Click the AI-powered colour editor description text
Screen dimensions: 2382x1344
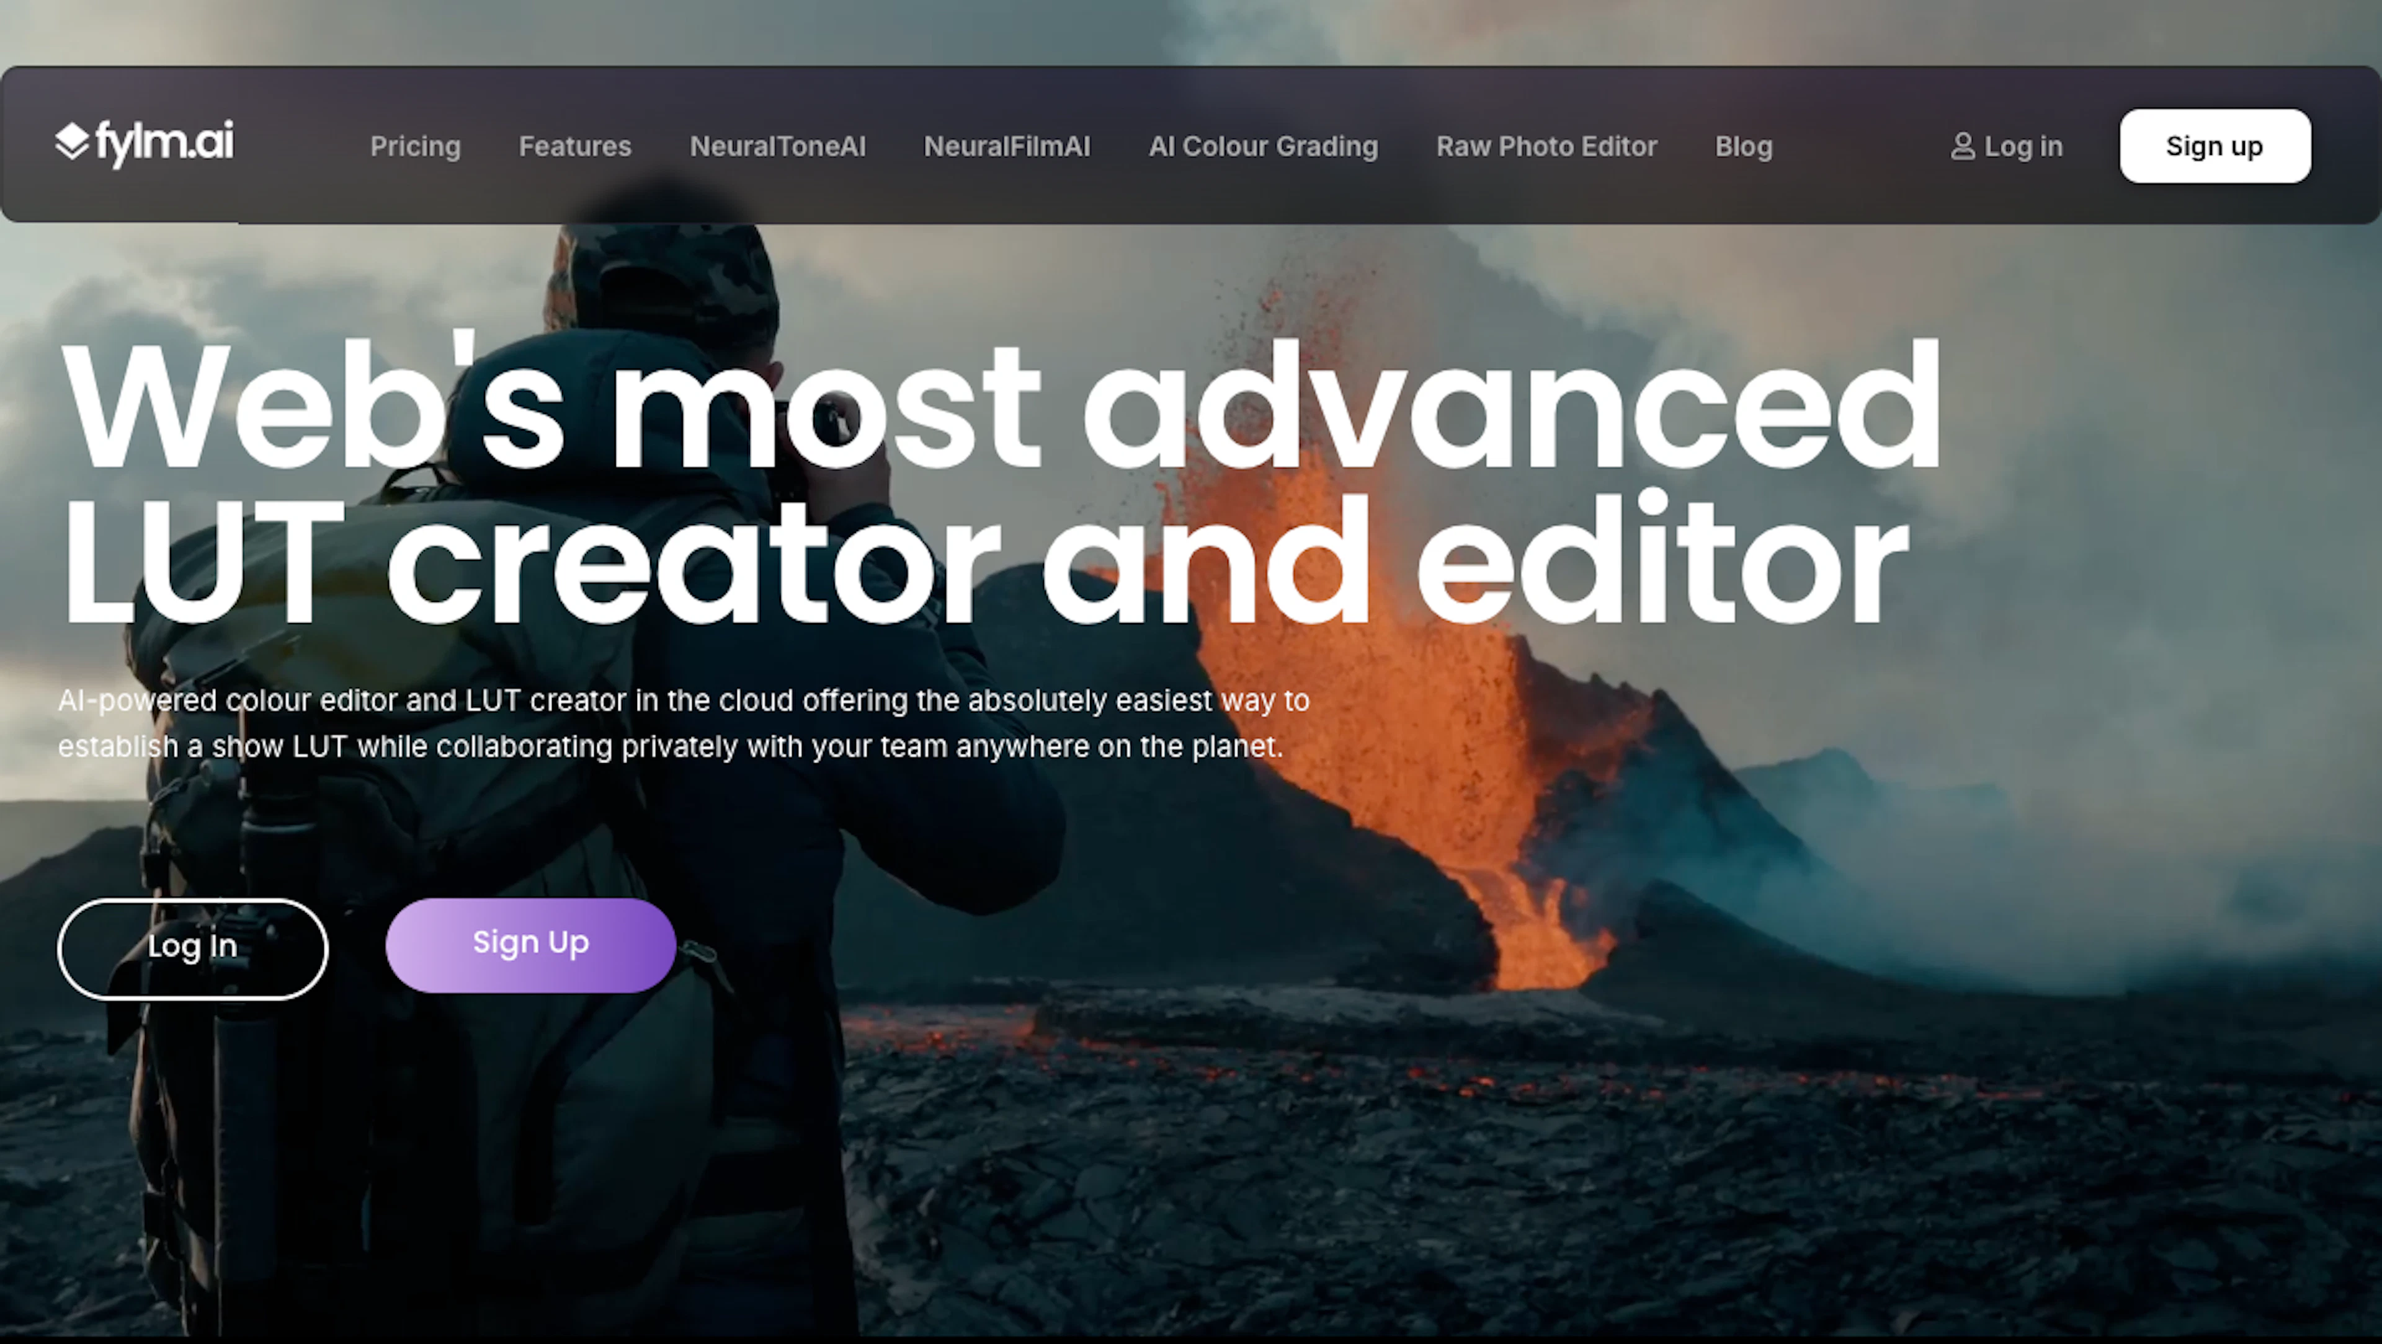pos(682,723)
